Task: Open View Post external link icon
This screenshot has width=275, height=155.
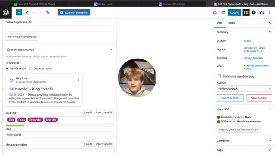Action: (x=223, y=12)
